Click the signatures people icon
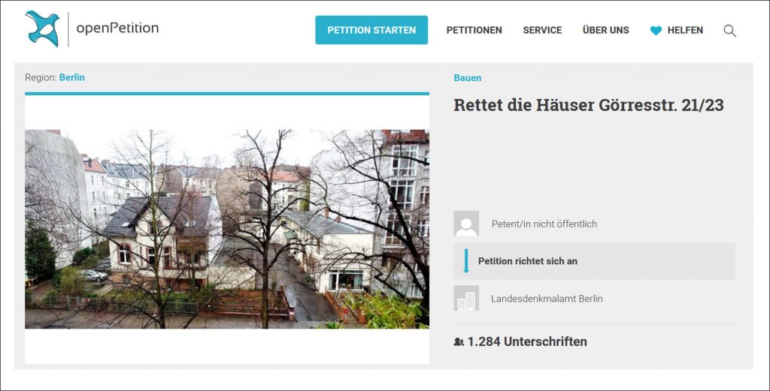 pyautogui.click(x=459, y=342)
